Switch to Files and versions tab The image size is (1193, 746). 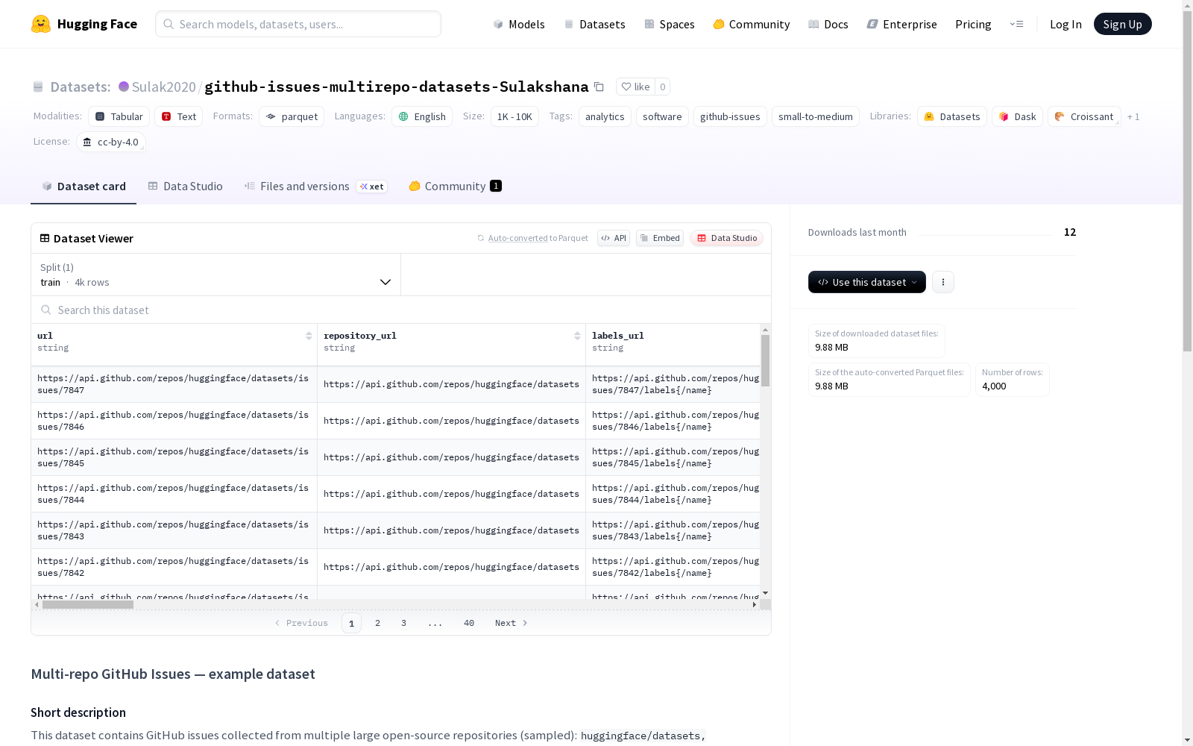pos(315,186)
